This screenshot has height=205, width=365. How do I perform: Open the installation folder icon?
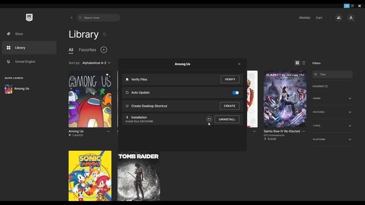209,119
